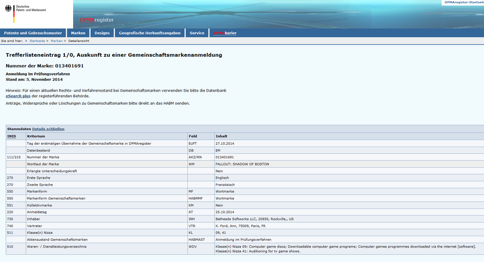Select Zweite Sprache row label
Screen dimensions: 484x262
[40, 185]
